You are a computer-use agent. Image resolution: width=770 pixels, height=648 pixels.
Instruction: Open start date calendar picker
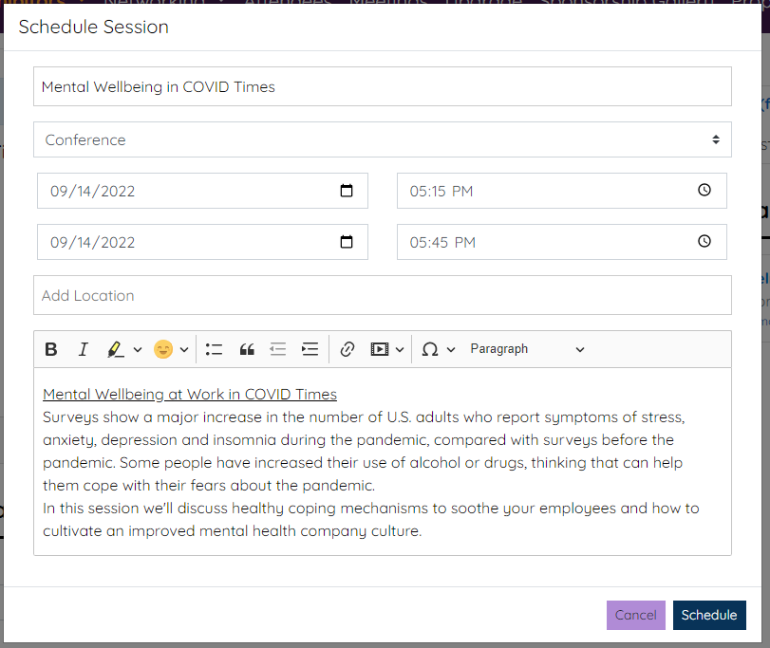click(347, 191)
